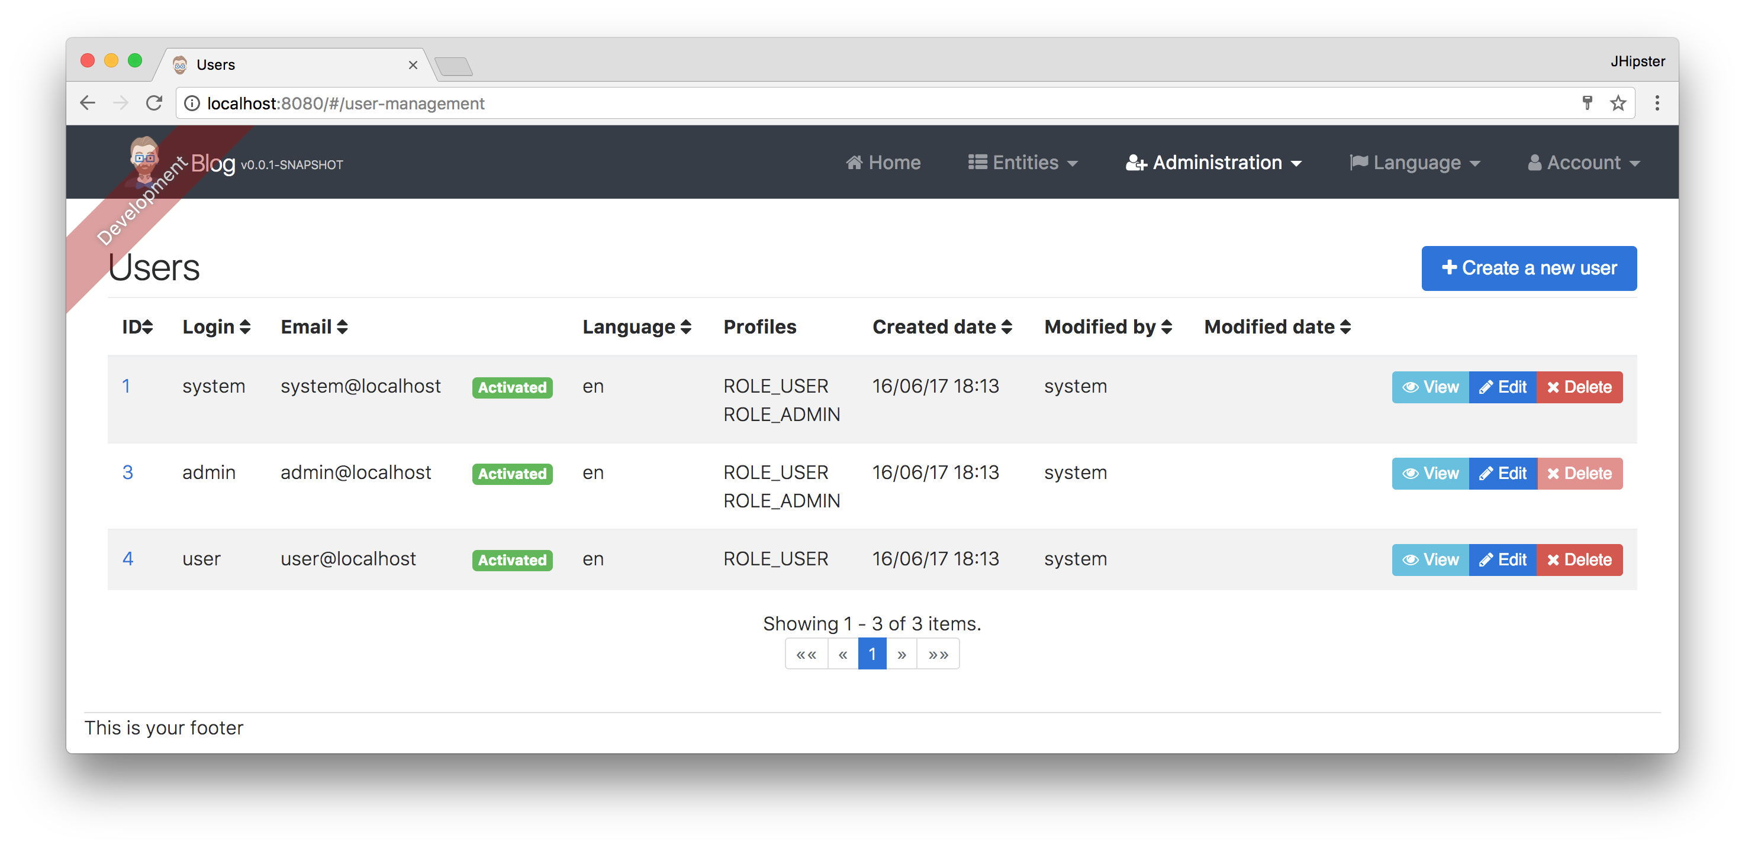Open the Entities menu
The image size is (1745, 848).
pyautogui.click(x=1022, y=163)
